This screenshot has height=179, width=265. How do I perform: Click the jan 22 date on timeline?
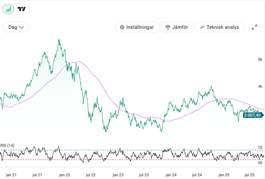[64, 175]
